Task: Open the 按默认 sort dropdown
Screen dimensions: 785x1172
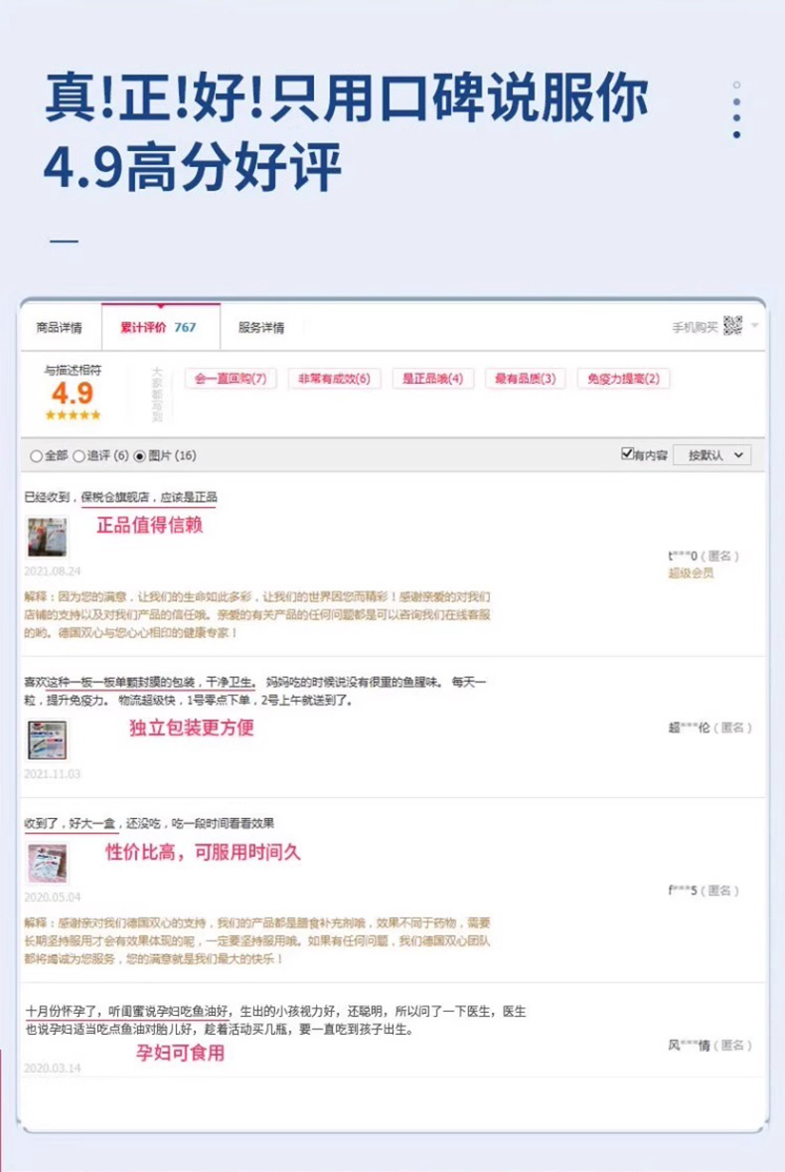Action: 711,455
